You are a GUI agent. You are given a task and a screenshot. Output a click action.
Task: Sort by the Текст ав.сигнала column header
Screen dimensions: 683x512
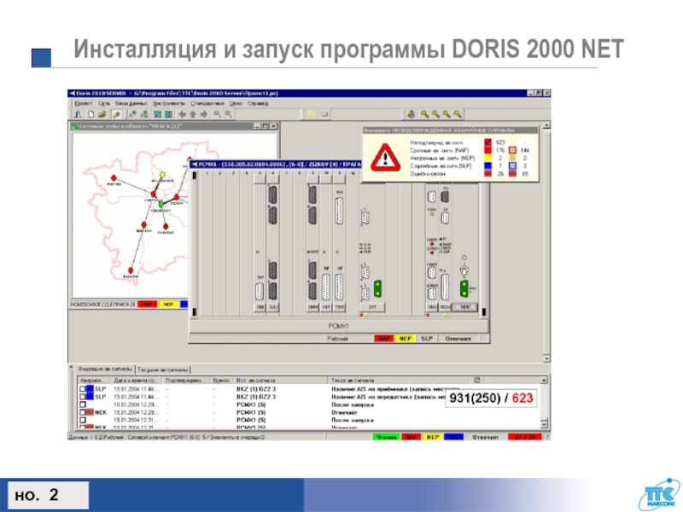(x=399, y=381)
